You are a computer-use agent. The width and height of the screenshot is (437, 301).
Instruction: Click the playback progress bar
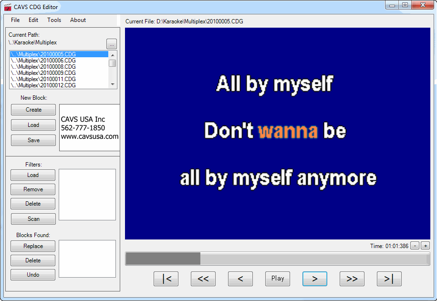(x=278, y=259)
